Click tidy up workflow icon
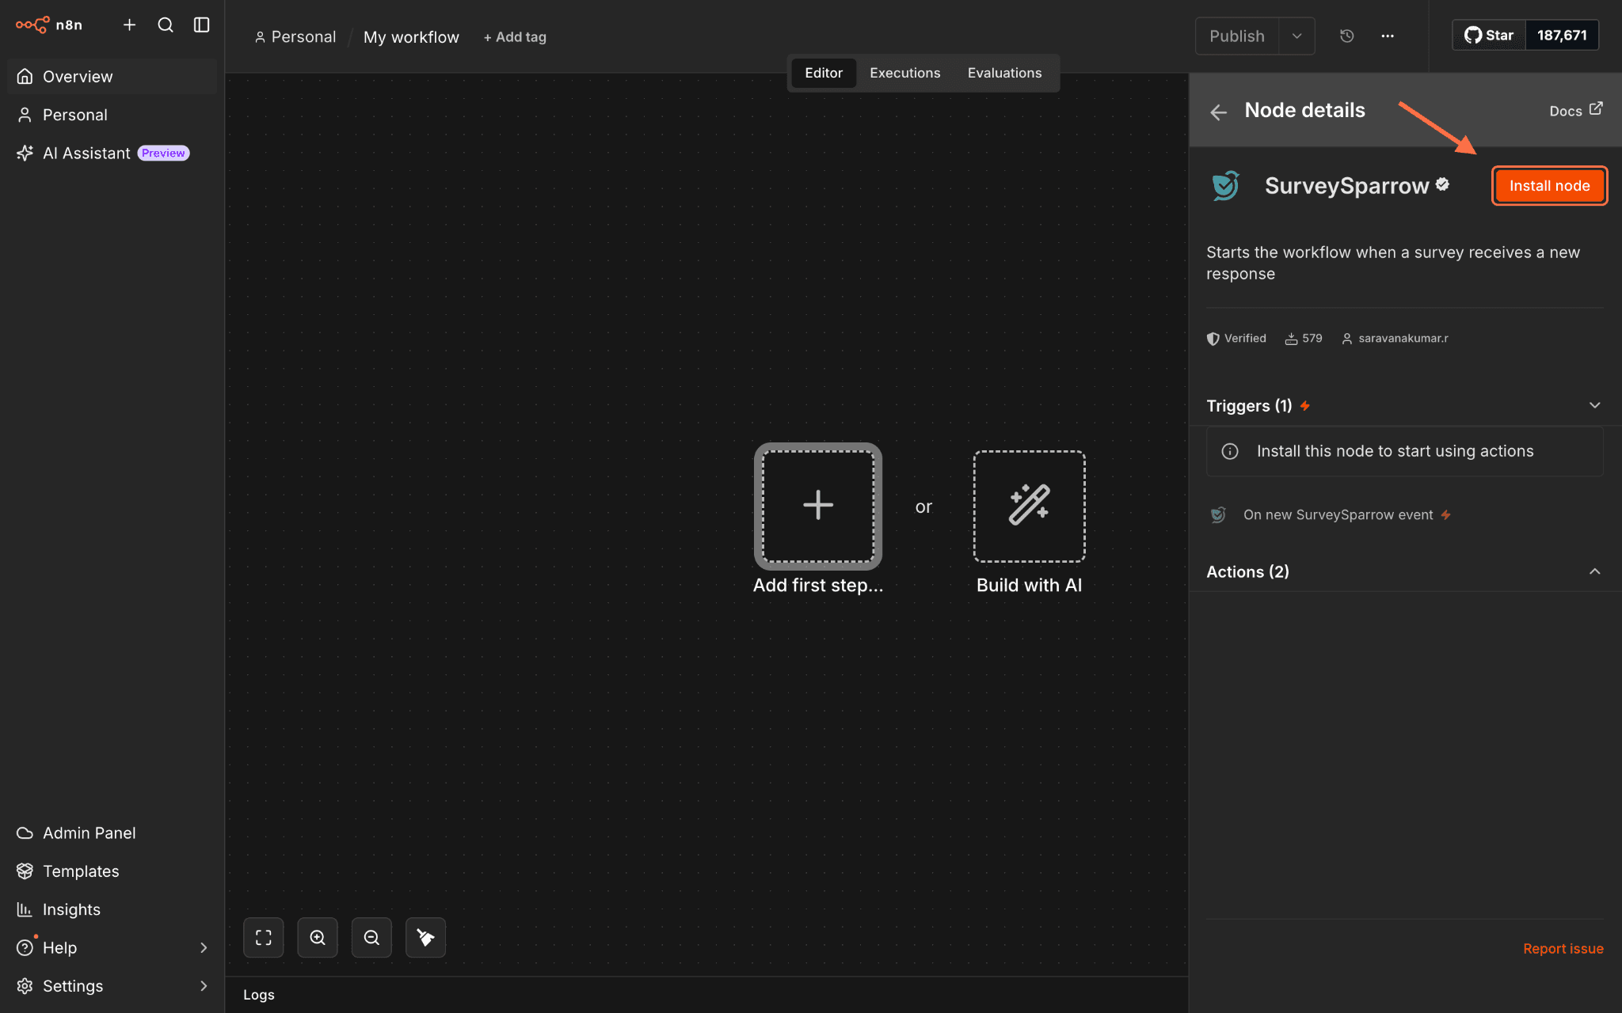 [425, 938]
